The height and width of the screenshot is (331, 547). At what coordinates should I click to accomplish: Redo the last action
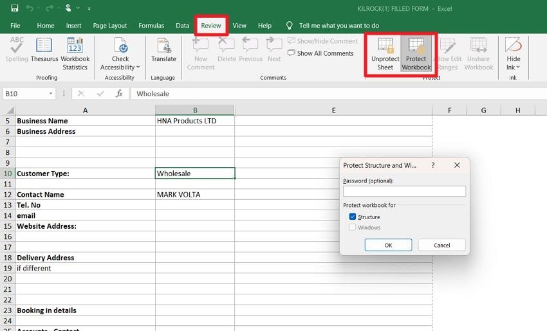[49, 8]
